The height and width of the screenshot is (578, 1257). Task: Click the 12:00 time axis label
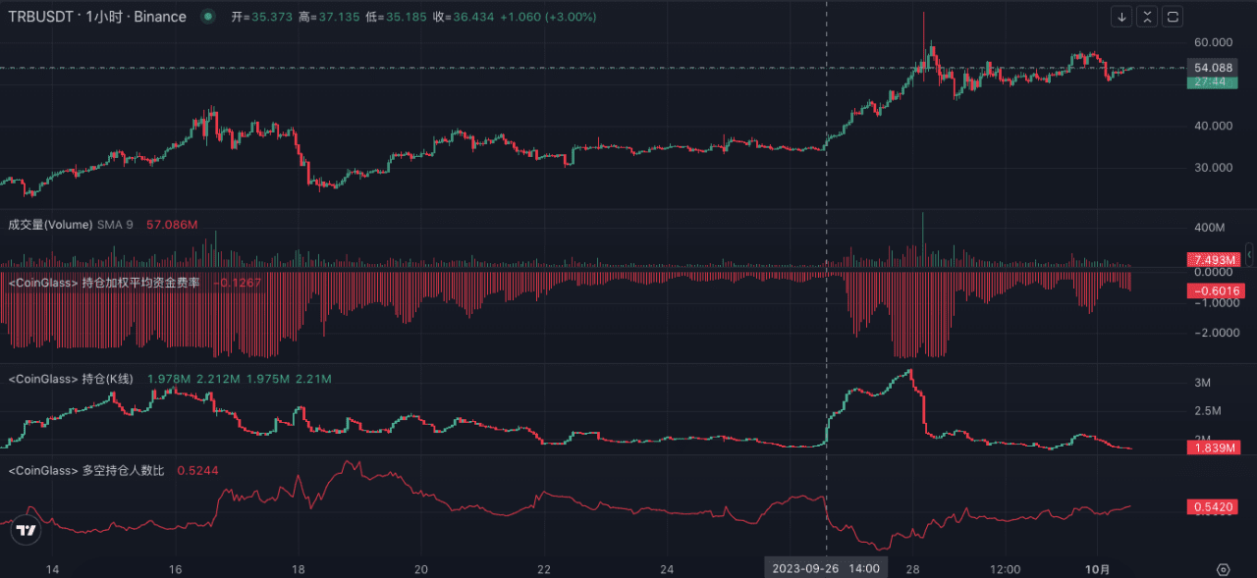point(1006,569)
